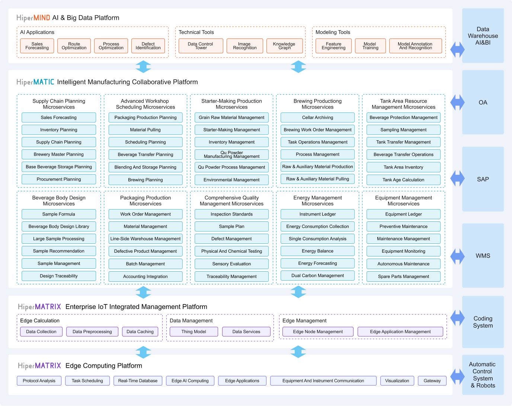Click the double arrow next to WMS

(457, 256)
